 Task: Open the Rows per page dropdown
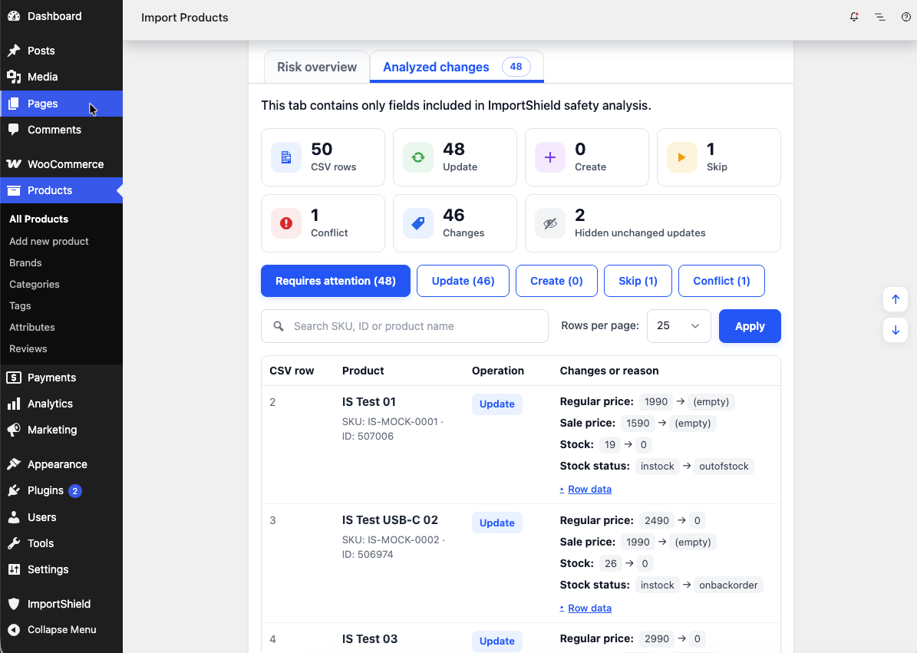coord(679,326)
